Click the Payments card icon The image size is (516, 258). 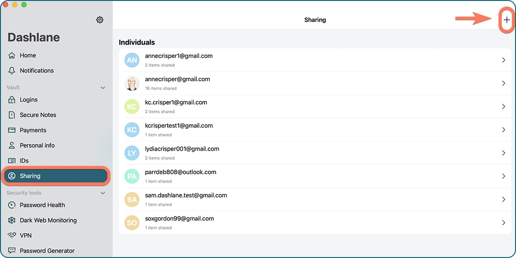click(x=12, y=130)
